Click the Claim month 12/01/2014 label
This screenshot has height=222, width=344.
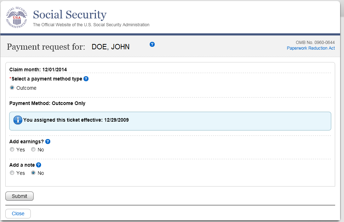38,70
